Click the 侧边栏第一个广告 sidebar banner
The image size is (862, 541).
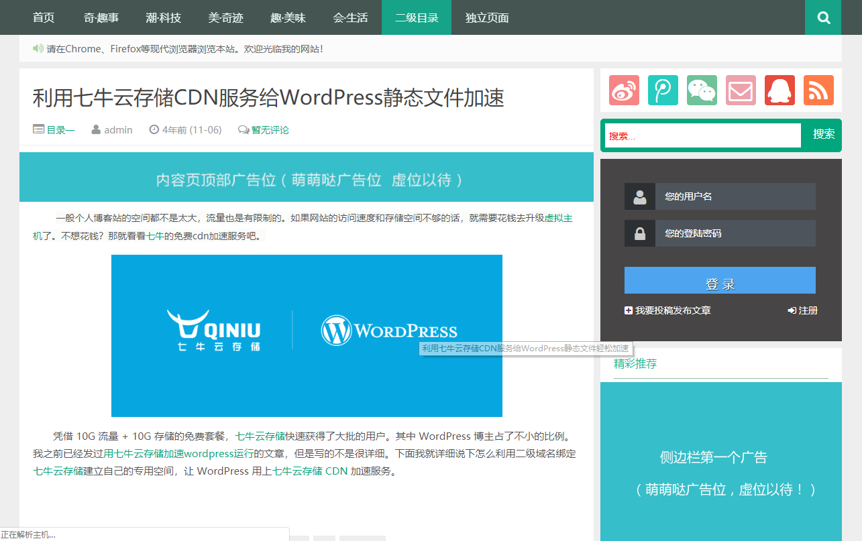click(x=721, y=461)
